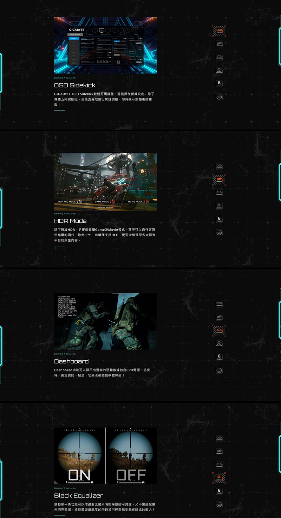Select the 6-axis icon in the Dashboard section

click(219, 357)
